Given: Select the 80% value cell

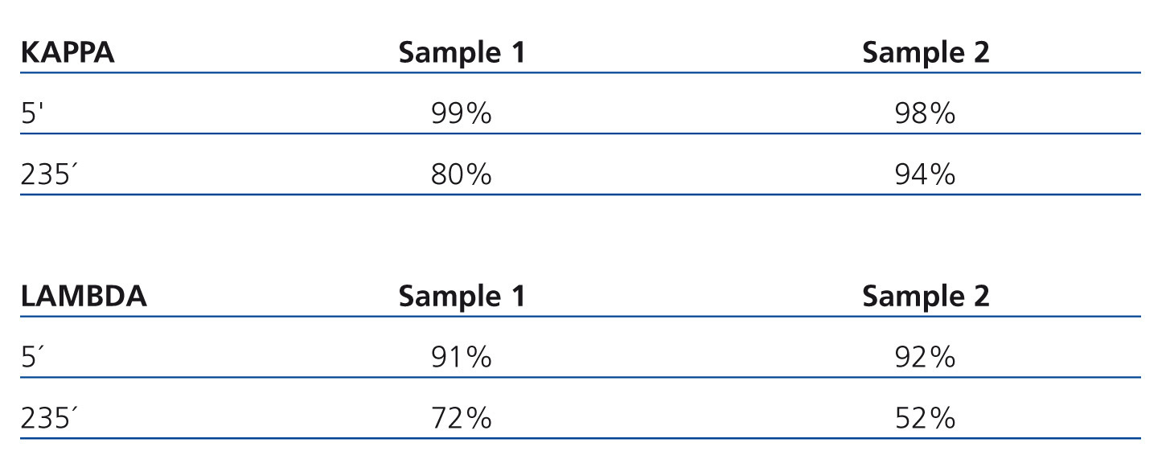Looking at the screenshot, I should [x=461, y=174].
